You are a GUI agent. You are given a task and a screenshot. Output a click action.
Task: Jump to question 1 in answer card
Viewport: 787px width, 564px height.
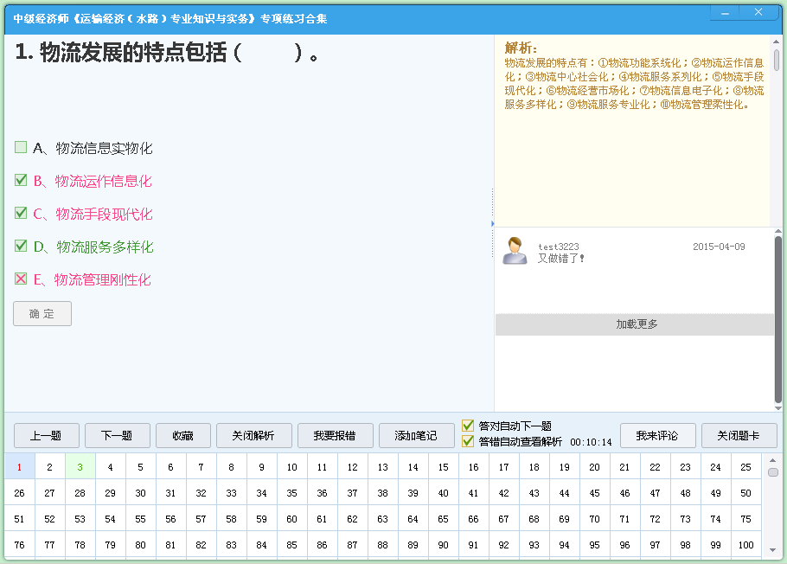(x=20, y=467)
